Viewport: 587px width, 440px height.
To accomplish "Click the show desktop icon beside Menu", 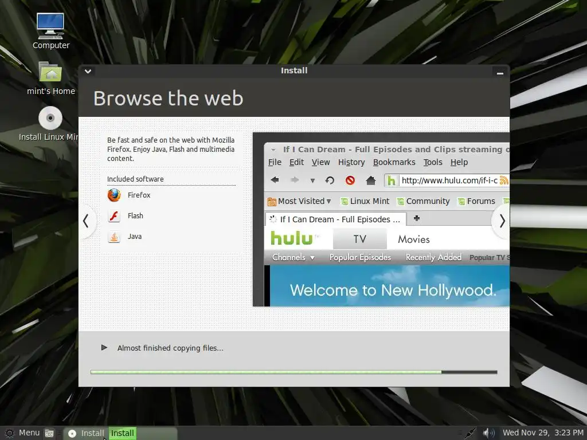I will [49, 433].
